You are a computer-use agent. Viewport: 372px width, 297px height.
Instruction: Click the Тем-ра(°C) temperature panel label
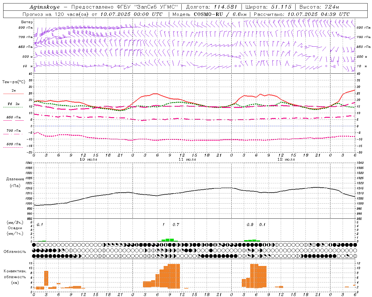click(x=14, y=82)
